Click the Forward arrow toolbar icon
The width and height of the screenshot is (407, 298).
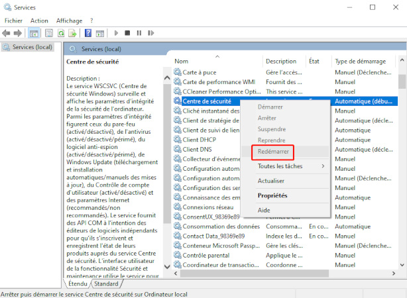[x=18, y=33]
